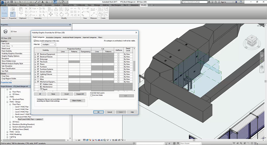Enable the Cut Line Styles checkbox
Image resolution: width=267 pixels, height=145 pixels.
pyautogui.click(x=92, y=95)
